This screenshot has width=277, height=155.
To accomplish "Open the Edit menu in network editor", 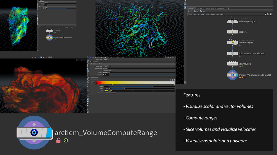I will 195,15.
